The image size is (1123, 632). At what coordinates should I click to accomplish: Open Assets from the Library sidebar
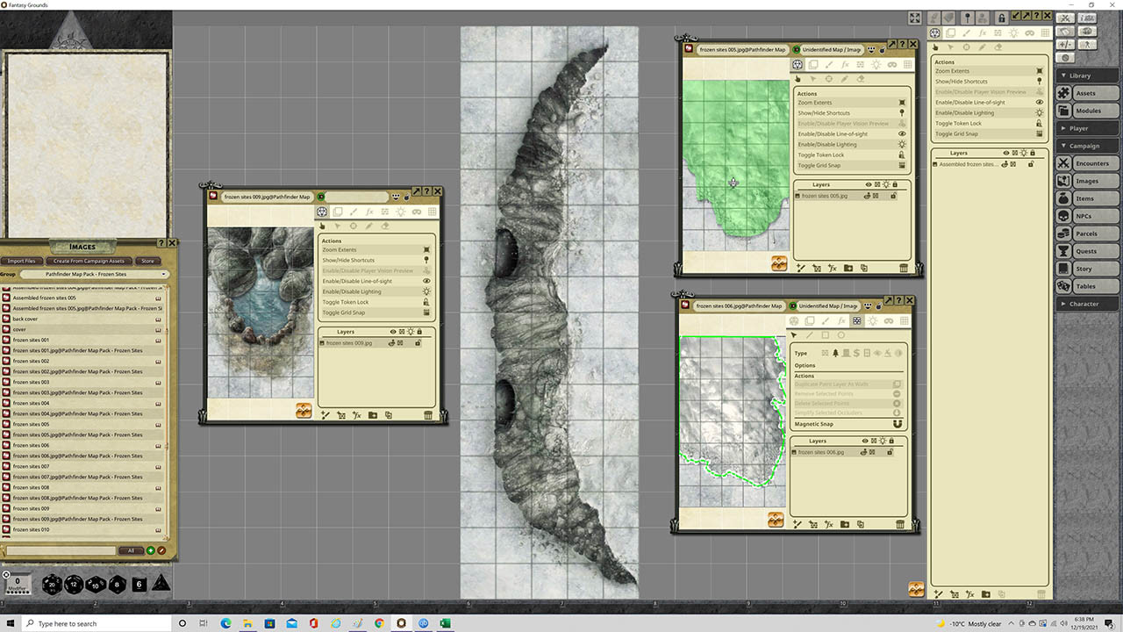click(1087, 93)
